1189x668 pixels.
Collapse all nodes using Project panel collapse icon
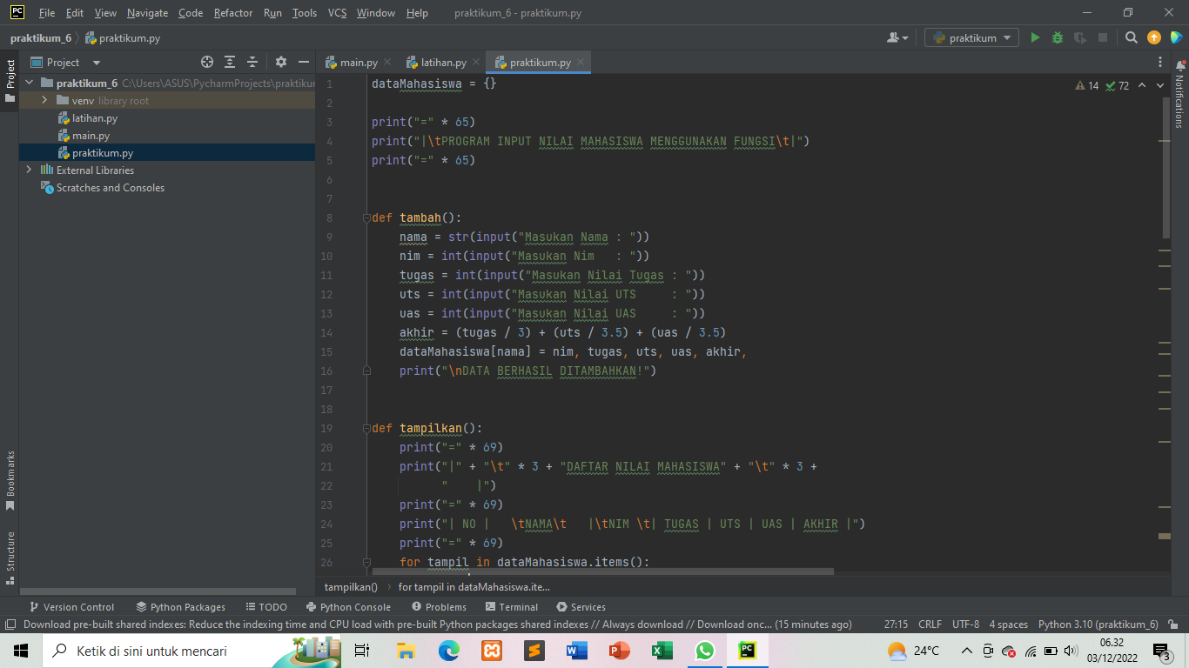[x=253, y=62]
